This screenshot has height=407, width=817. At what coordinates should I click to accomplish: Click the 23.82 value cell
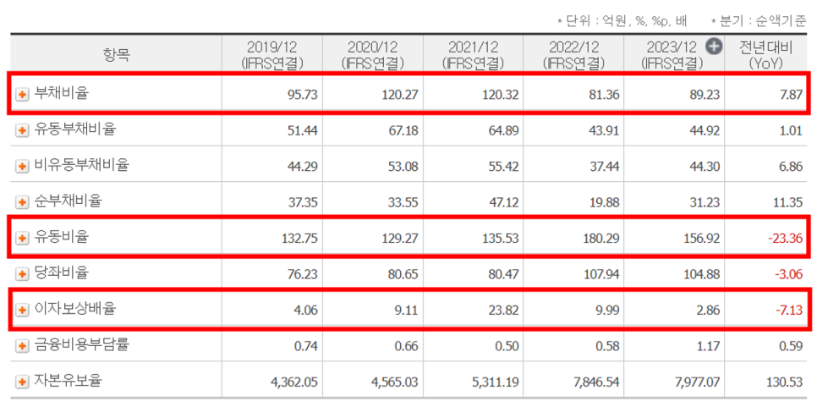click(x=503, y=311)
